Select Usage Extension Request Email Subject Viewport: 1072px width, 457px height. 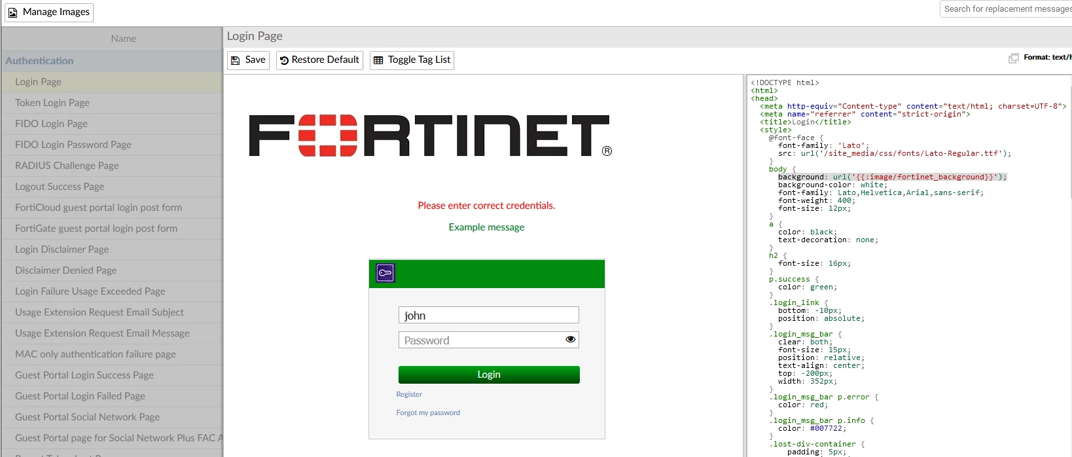pyautogui.click(x=112, y=312)
